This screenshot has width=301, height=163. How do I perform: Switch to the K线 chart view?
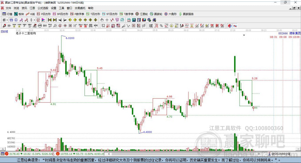click(x=30, y=14)
